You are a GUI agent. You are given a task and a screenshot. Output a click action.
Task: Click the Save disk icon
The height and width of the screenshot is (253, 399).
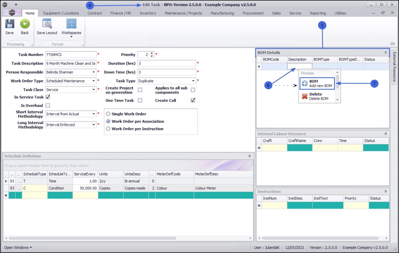[10, 24]
